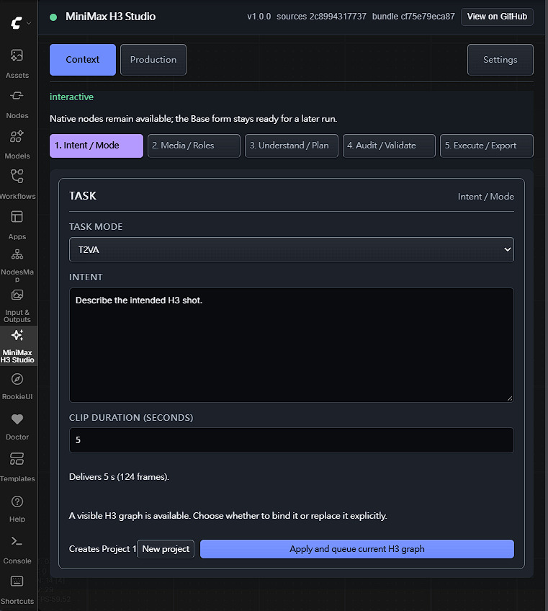Screen dimensions: 548x611
Task: Click the 'v1.0.0' version label
Action: click(x=259, y=17)
